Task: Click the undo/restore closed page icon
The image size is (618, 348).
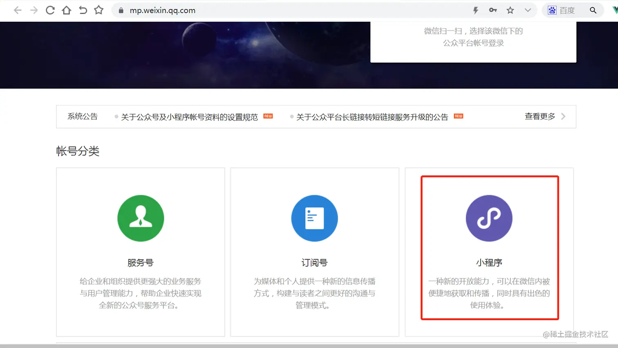Action: [83, 10]
